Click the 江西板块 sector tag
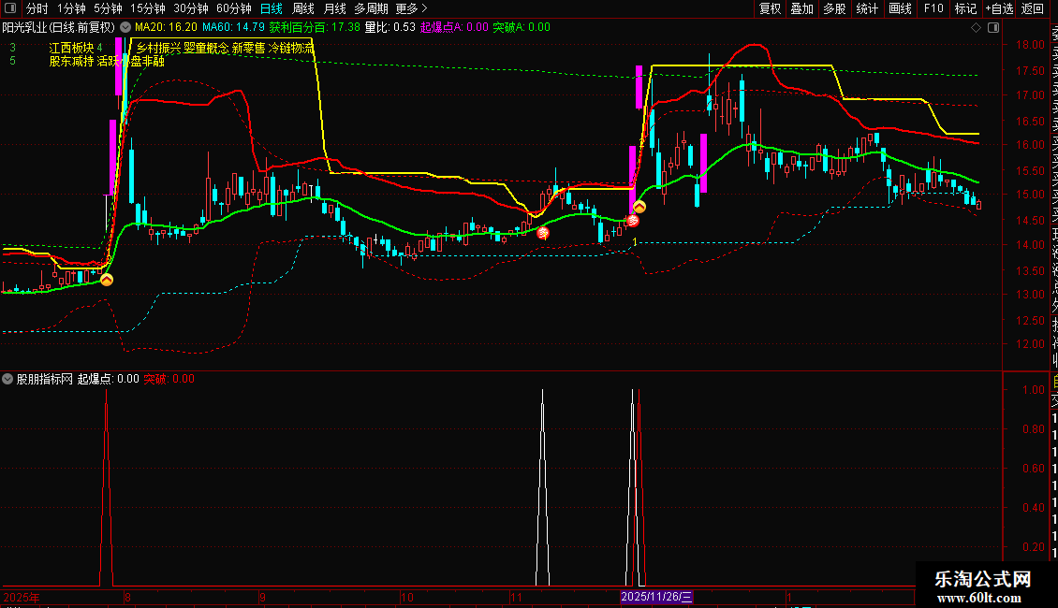Image resolution: width=1058 pixels, height=608 pixels. pyautogui.click(x=71, y=48)
